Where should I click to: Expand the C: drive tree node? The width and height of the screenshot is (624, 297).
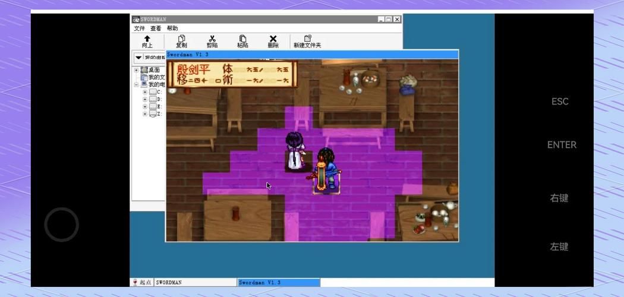point(144,92)
